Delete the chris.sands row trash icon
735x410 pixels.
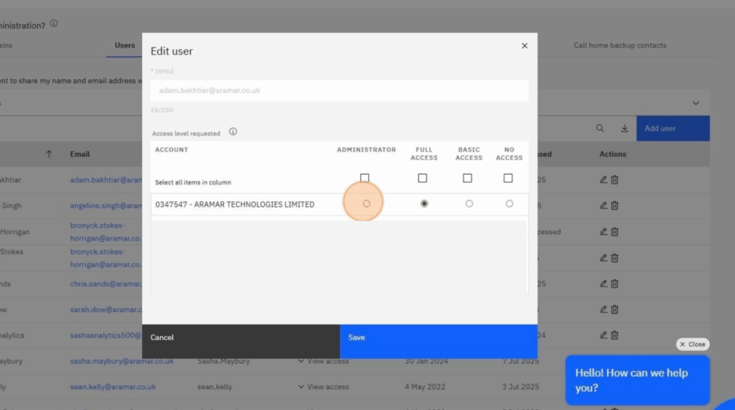(614, 284)
